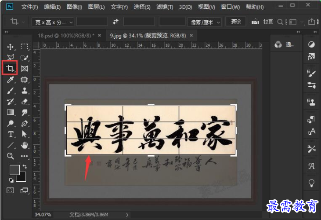Select the Rectangular Marquee tool
Image resolution: width=321 pixels, height=220 pixels.
(24, 47)
